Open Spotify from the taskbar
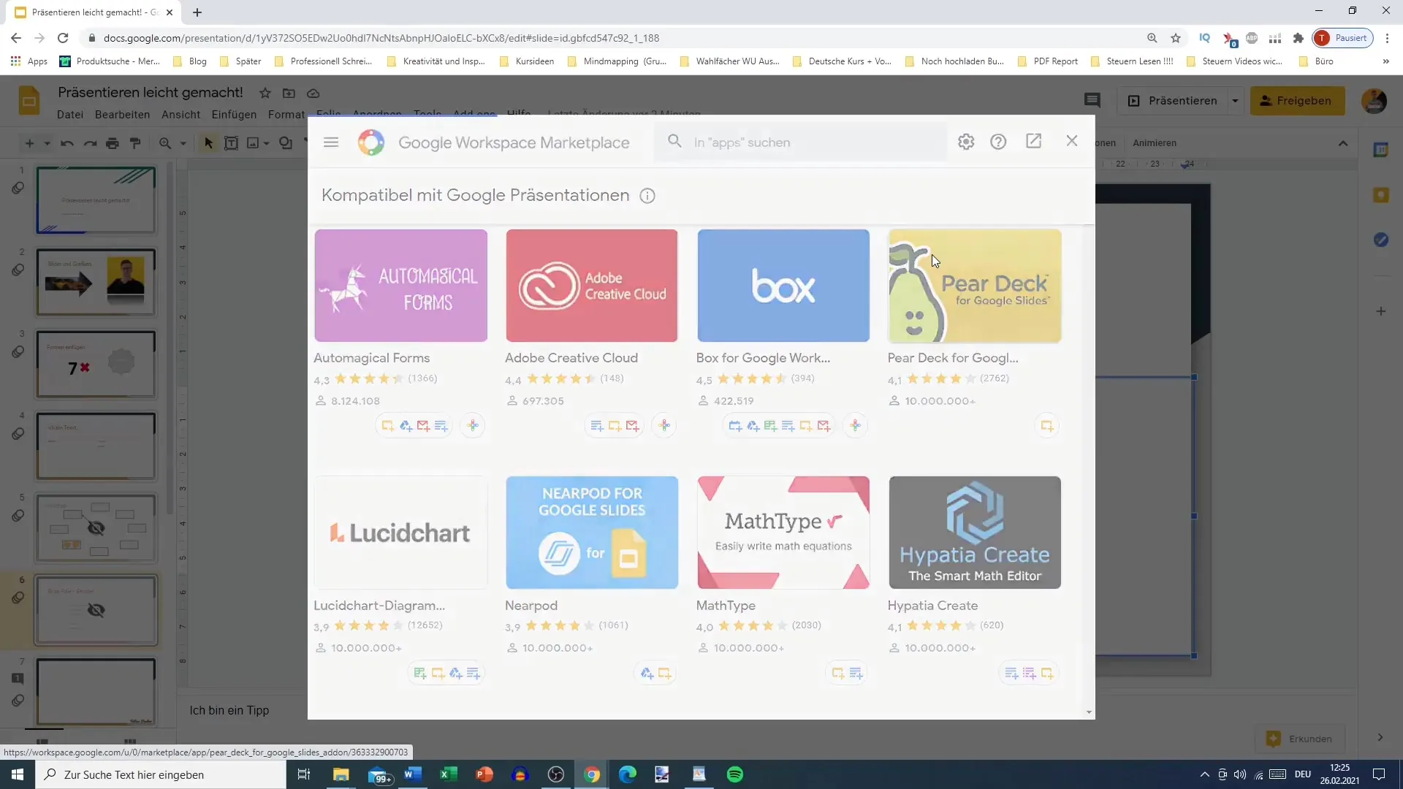The image size is (1403, 789). coord(735,774)
